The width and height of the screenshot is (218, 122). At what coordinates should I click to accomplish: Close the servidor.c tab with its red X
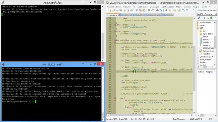(119, 15)
